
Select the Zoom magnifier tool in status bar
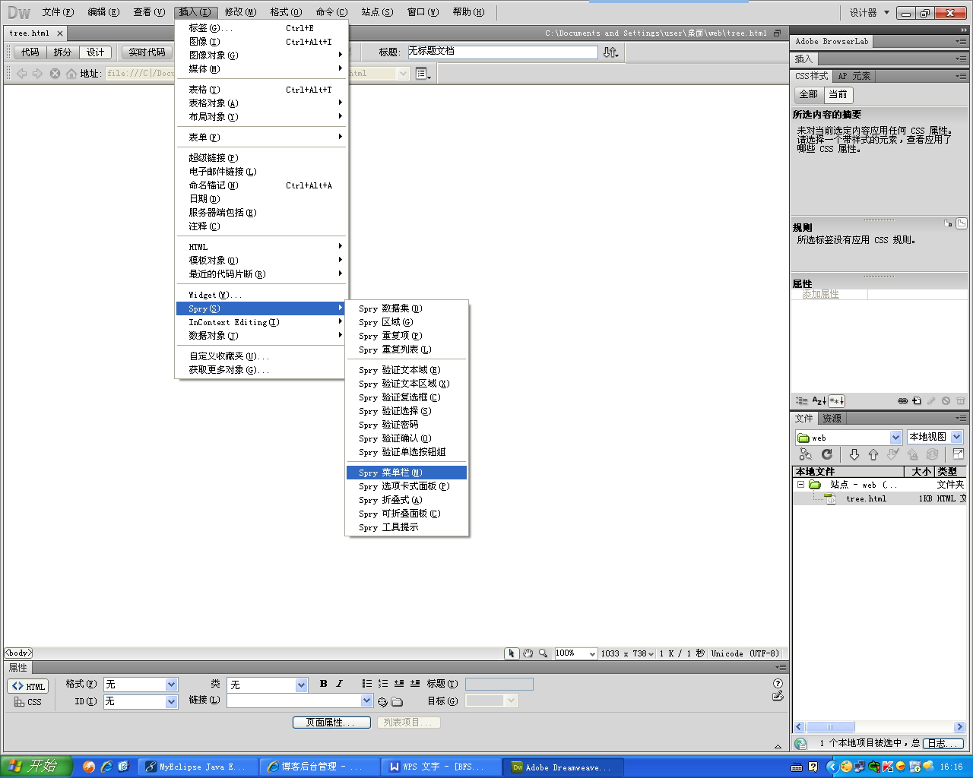coord(543,653)
